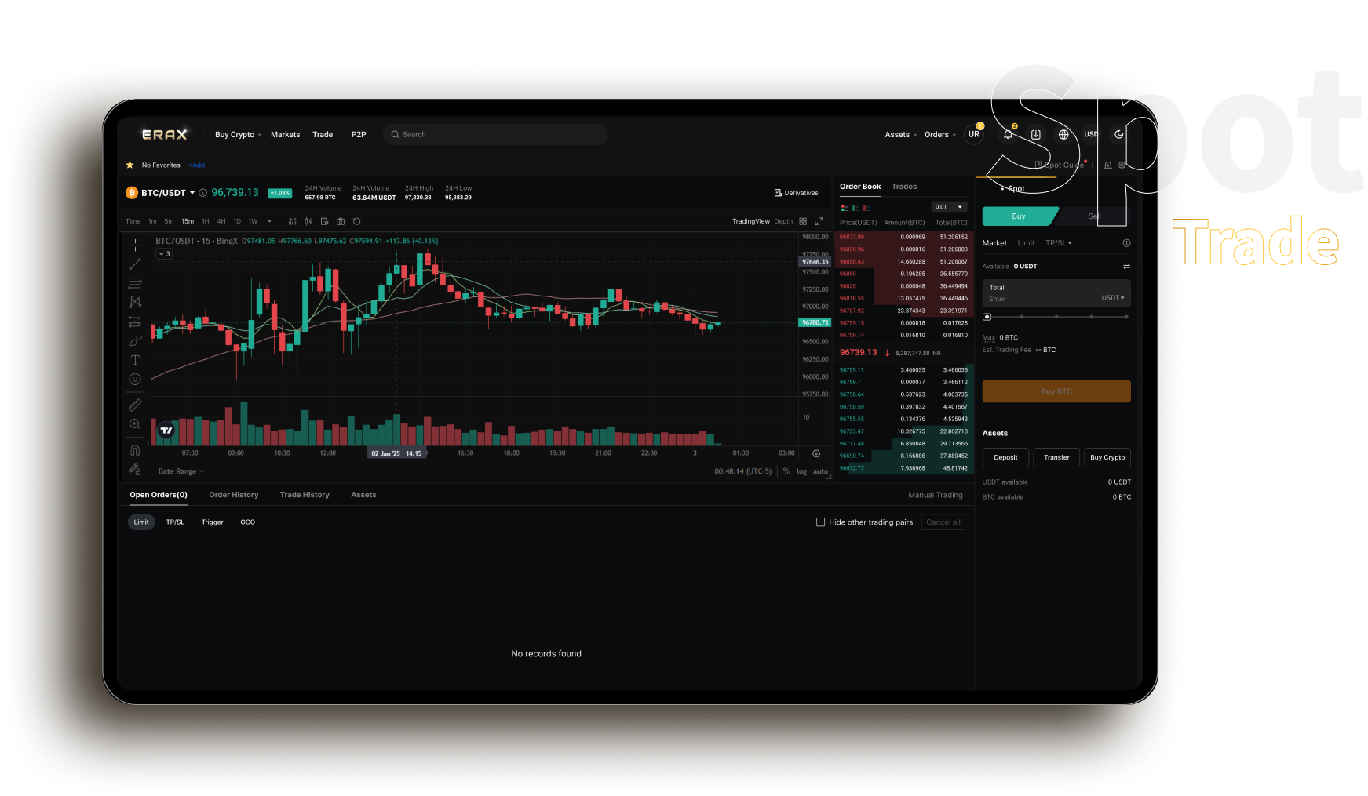Toggle log scale on chart

click(x=801, y=471)
